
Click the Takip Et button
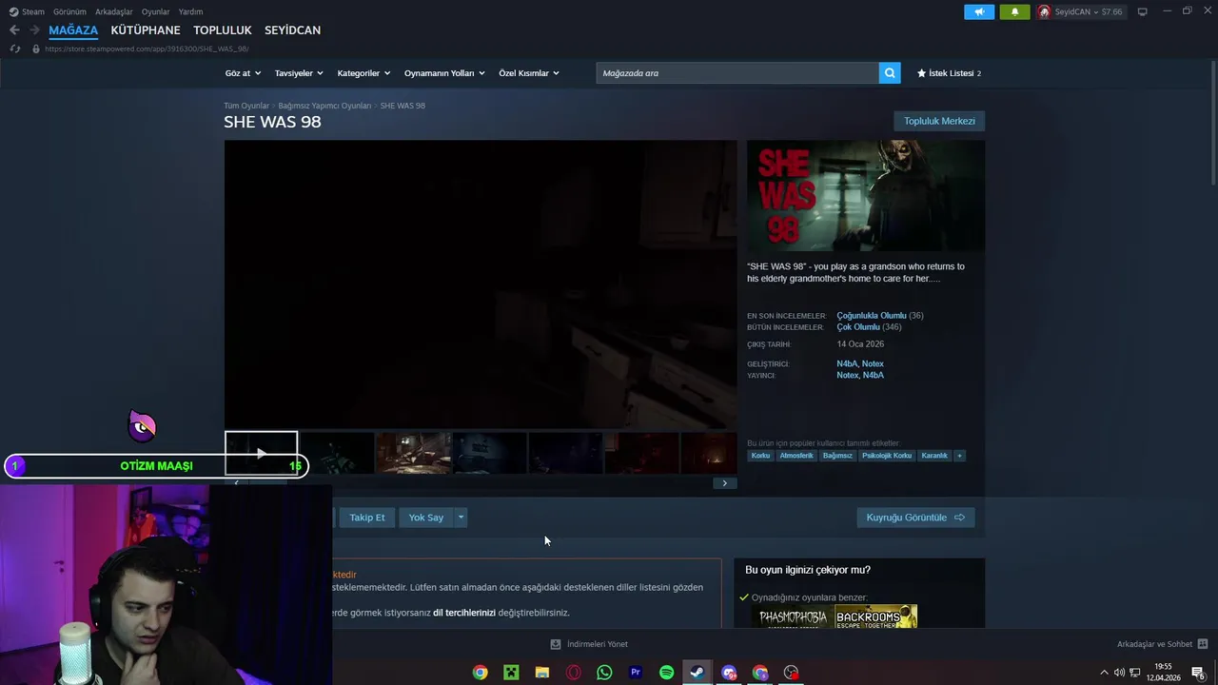pos(367,518)
